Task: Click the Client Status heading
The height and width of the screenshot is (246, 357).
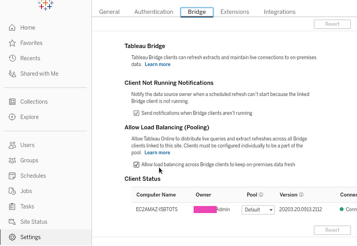Action: (x=142, y=179)
